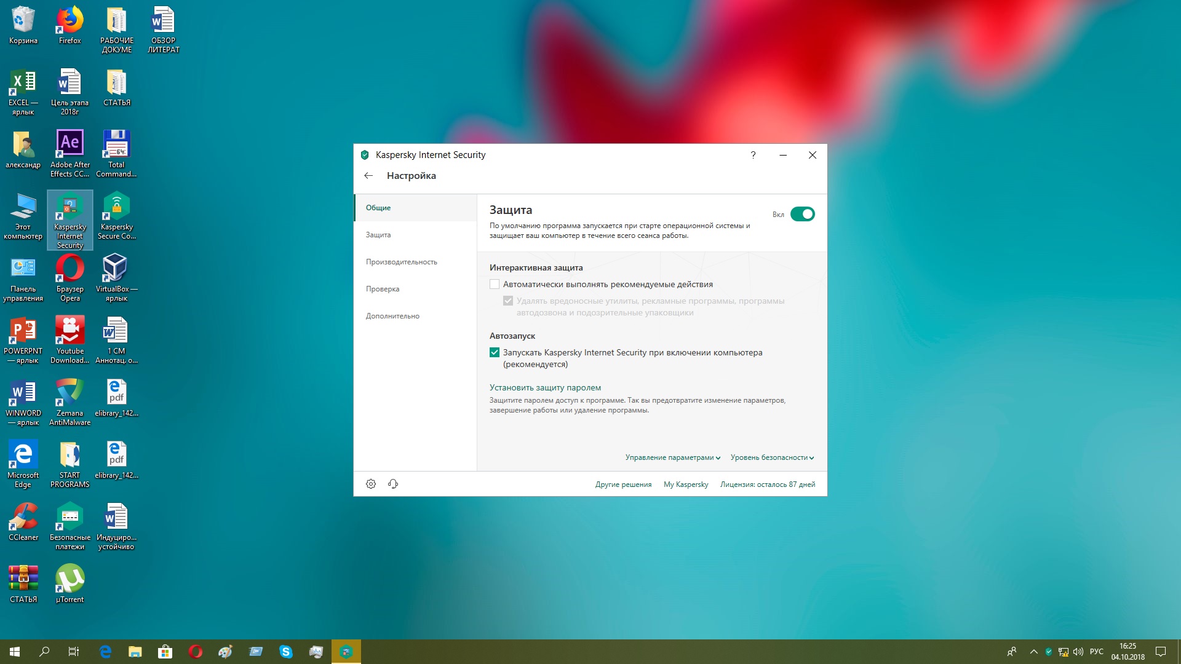This screenshot has height=664, width=1181.
Task: Open the Уровень безопасности dropdown
Action: coord(772,457)
